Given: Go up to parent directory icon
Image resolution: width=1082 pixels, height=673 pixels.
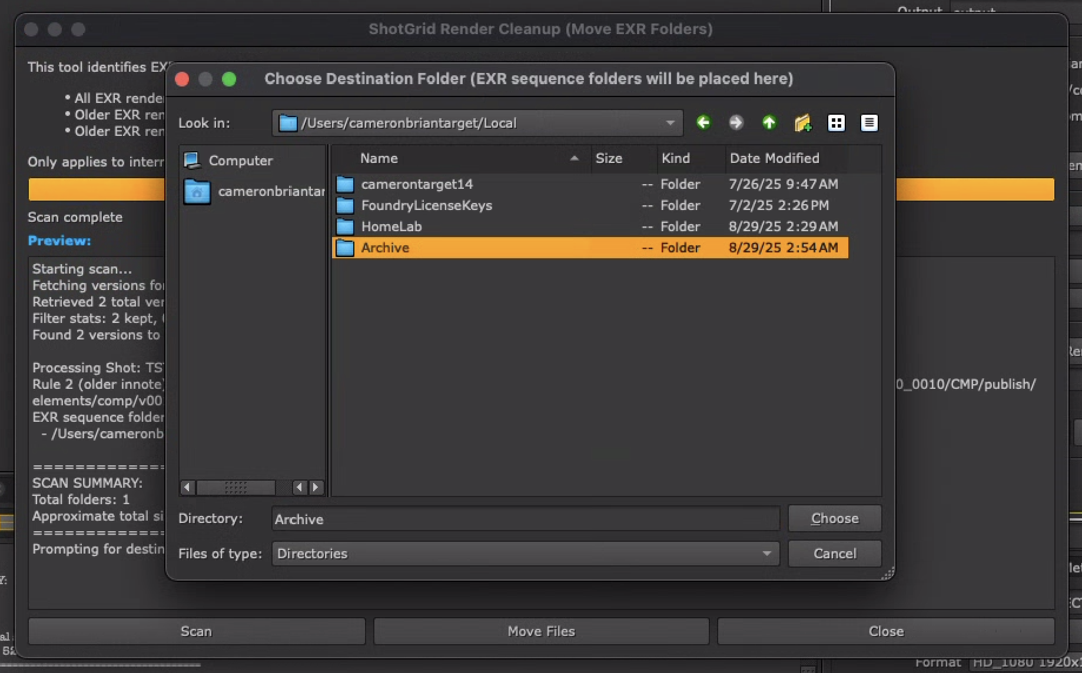Looking at the screenshot, I should point(769,122).
